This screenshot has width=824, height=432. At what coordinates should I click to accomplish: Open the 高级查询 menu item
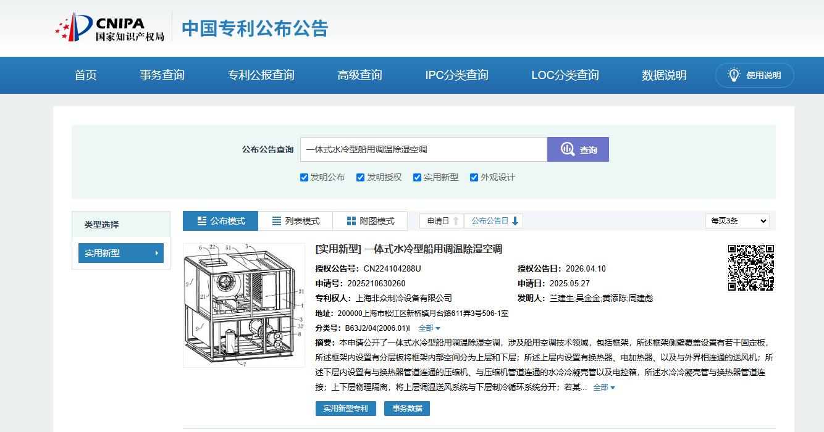pyautogui.click(x=359, y=75)
